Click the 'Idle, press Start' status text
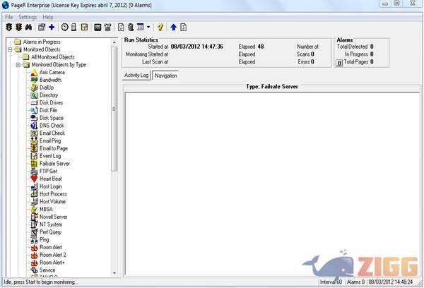Screen dimensions: 424x288 coord(40,282)
